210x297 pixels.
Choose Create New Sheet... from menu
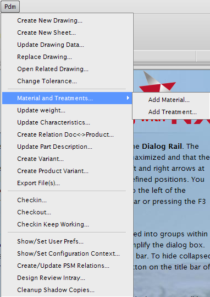pos(67,33)
